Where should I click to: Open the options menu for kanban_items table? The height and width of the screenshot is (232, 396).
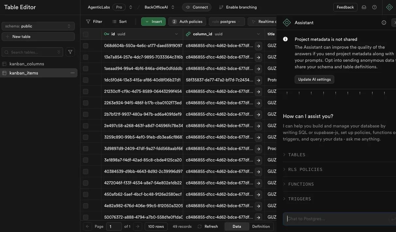[x=72, y=73]
